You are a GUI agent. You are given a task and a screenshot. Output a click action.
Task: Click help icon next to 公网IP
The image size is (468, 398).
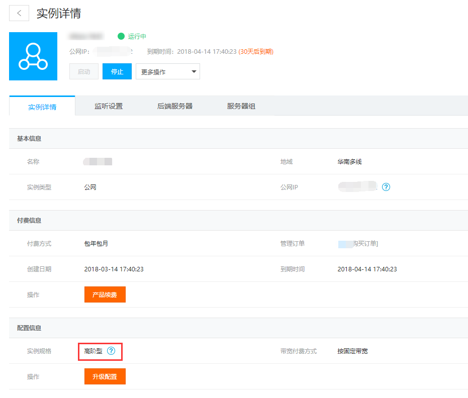pos(386,187)
